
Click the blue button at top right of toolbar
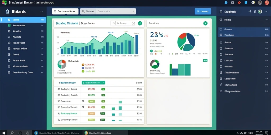point(203,11)
